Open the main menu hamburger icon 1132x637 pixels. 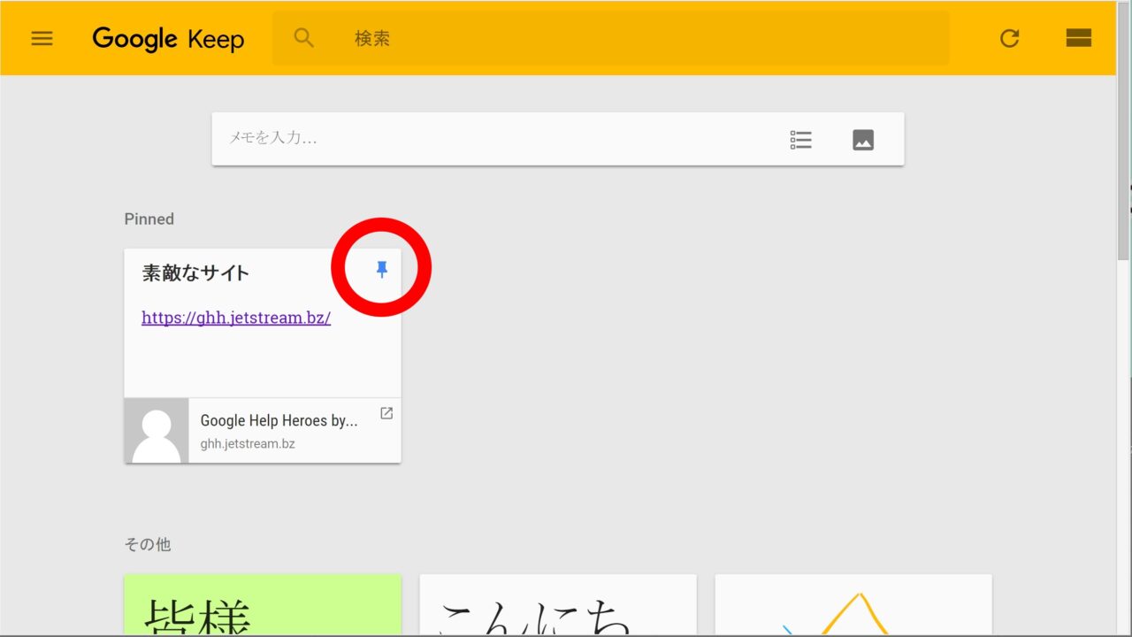[x=42, y=38]
